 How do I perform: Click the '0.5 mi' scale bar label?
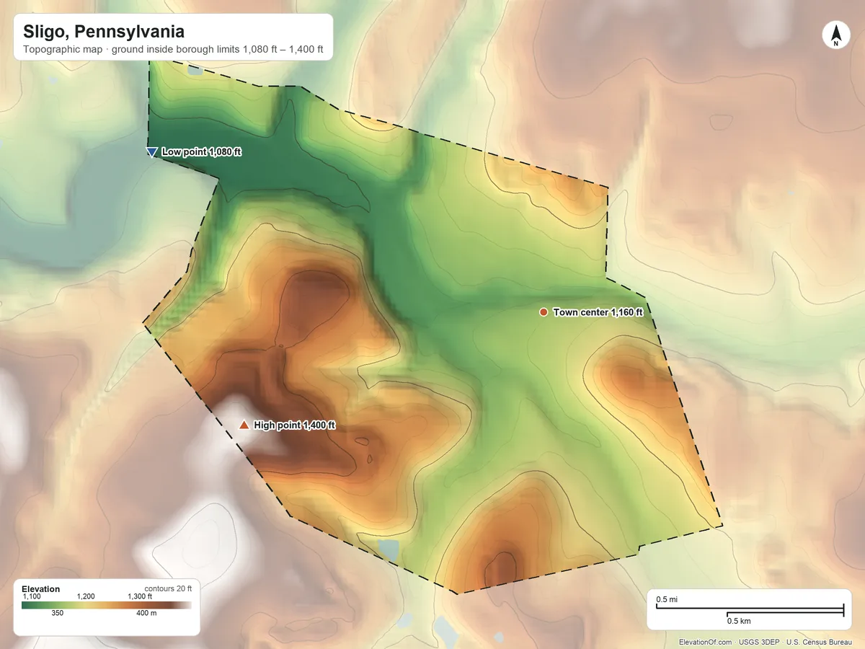(x=667, y=600)
